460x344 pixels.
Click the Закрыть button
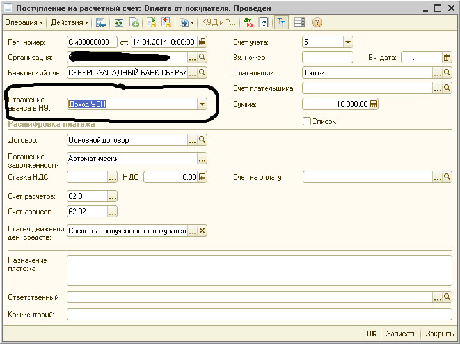pyautogui.click(x=440, y=334)
